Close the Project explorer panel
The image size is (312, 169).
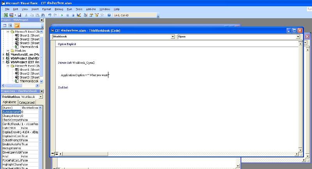point(42,20)
